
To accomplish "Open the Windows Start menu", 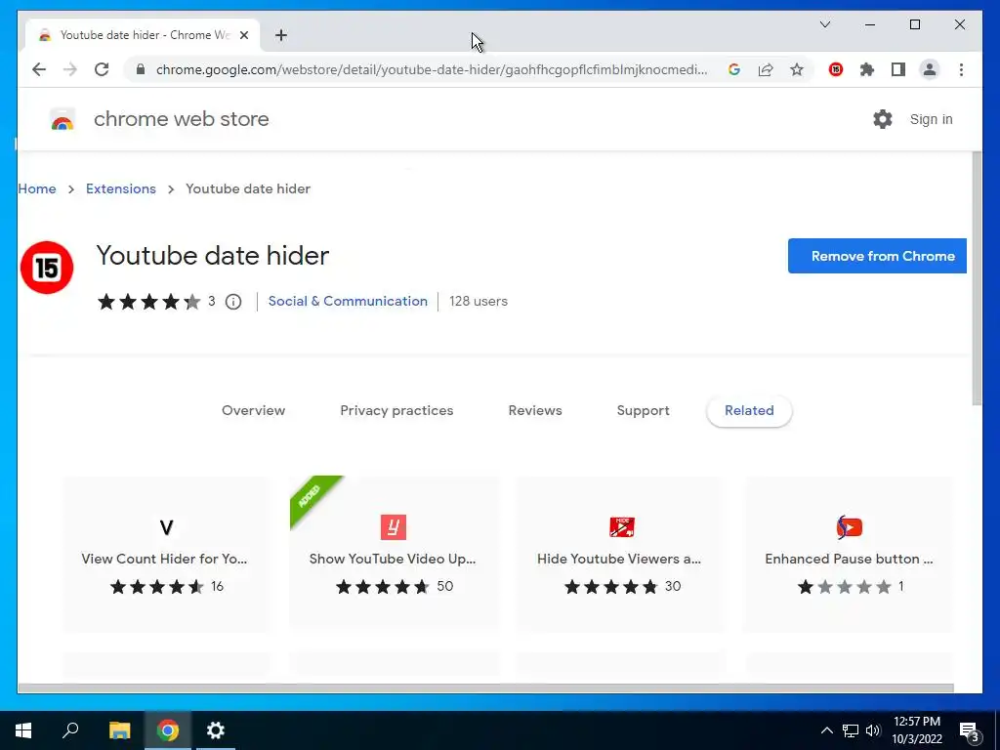I will 23,730.
